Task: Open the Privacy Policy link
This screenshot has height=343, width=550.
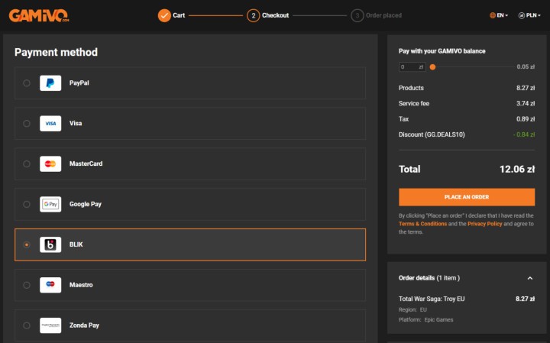Action: pos(485,224)
